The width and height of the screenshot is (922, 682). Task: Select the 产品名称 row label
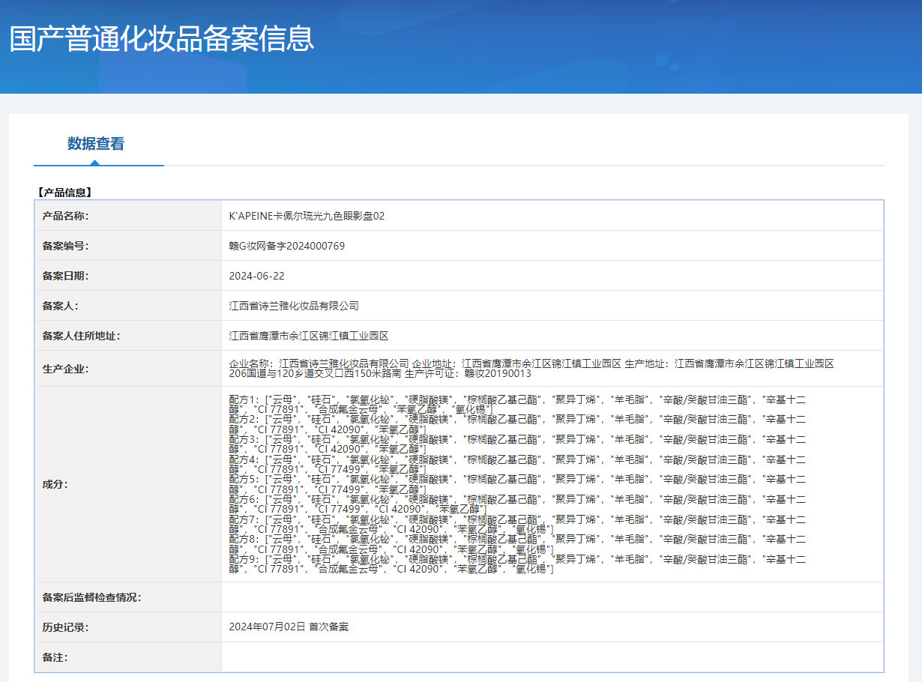66,216
